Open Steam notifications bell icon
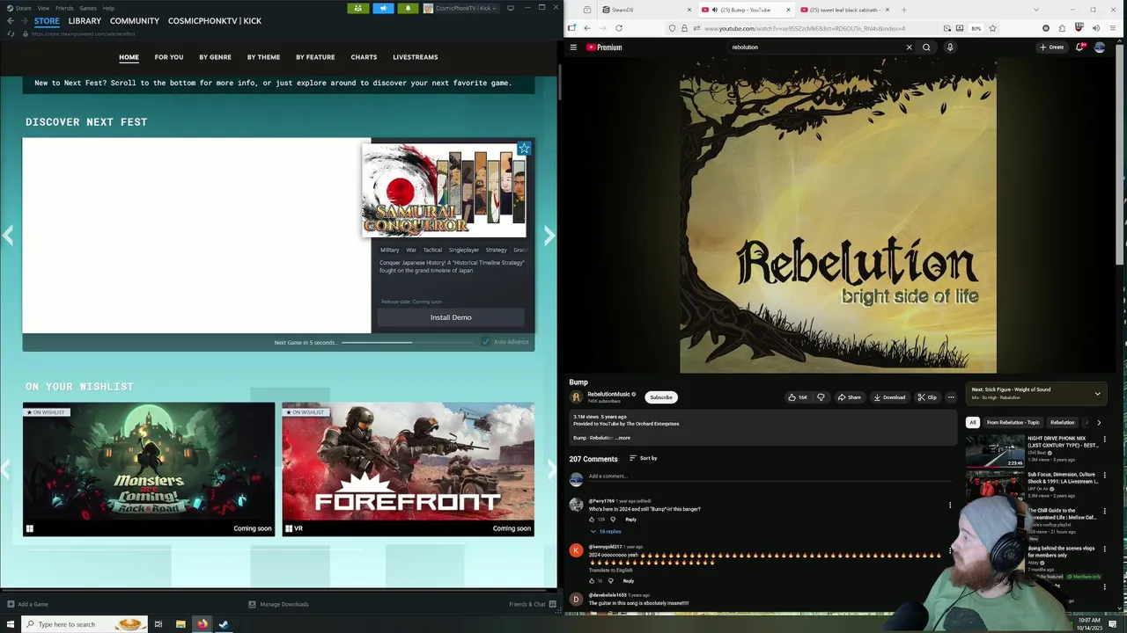 (408, 8)
